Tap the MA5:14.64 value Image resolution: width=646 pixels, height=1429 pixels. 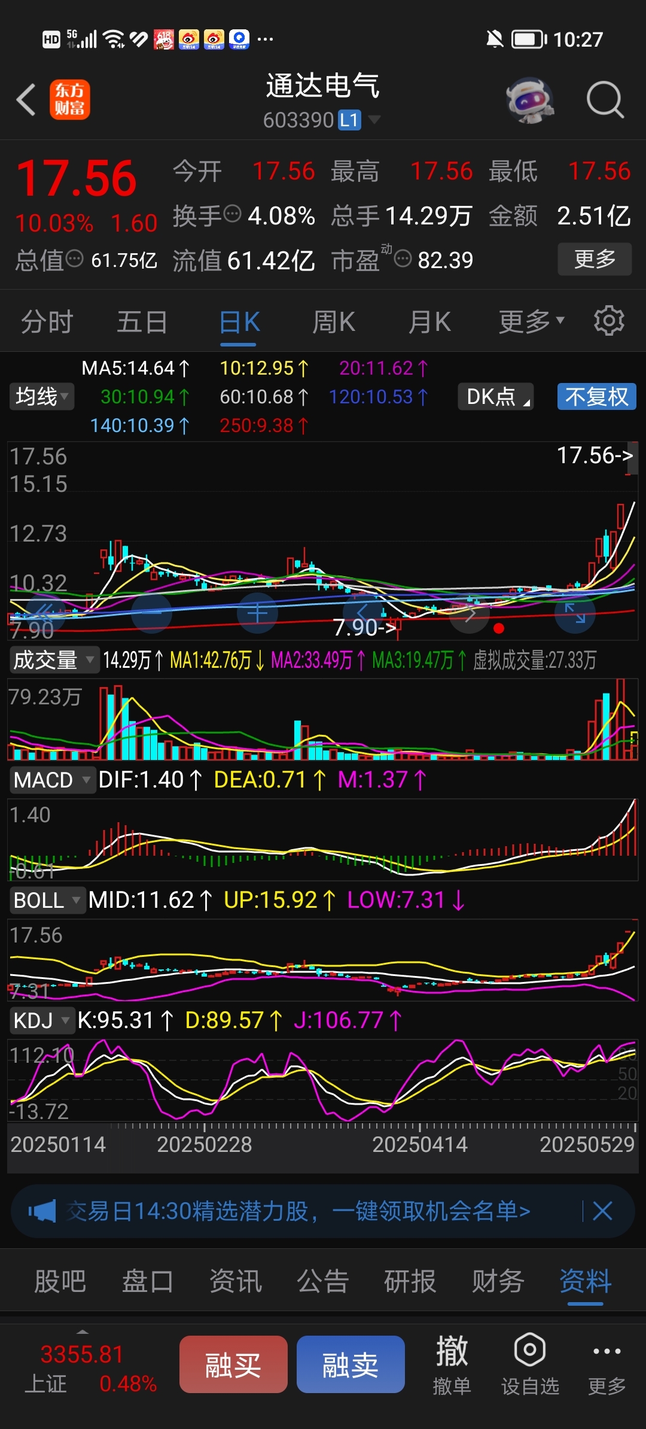click(135, 368)
